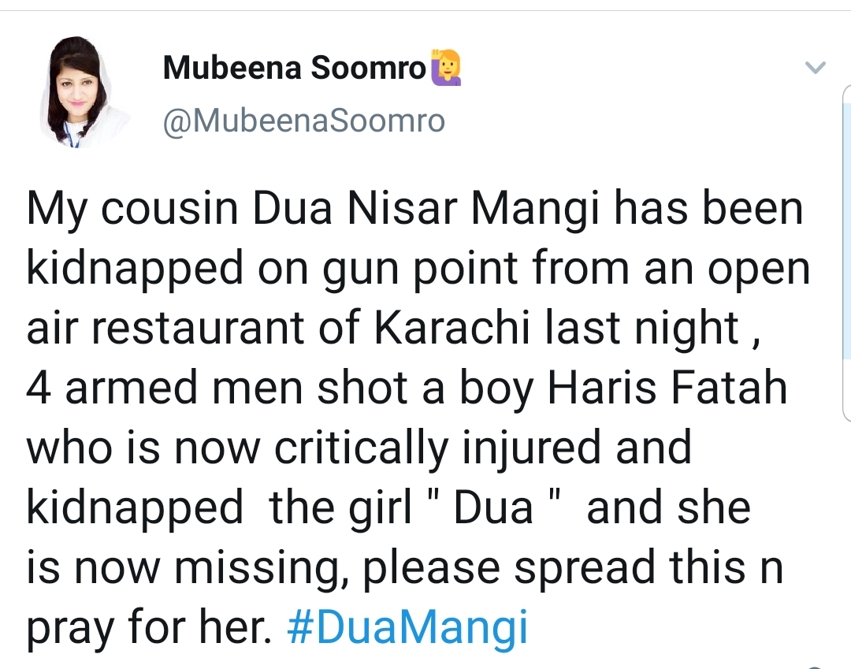The height and width of the screenshot is (669, 851).
Task: Open Mubeena Soomro's profile picture
Action: point(84,93)
